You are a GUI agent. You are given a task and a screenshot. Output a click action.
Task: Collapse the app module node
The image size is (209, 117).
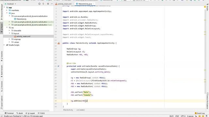pyautogui.click(x=4, y=7)
